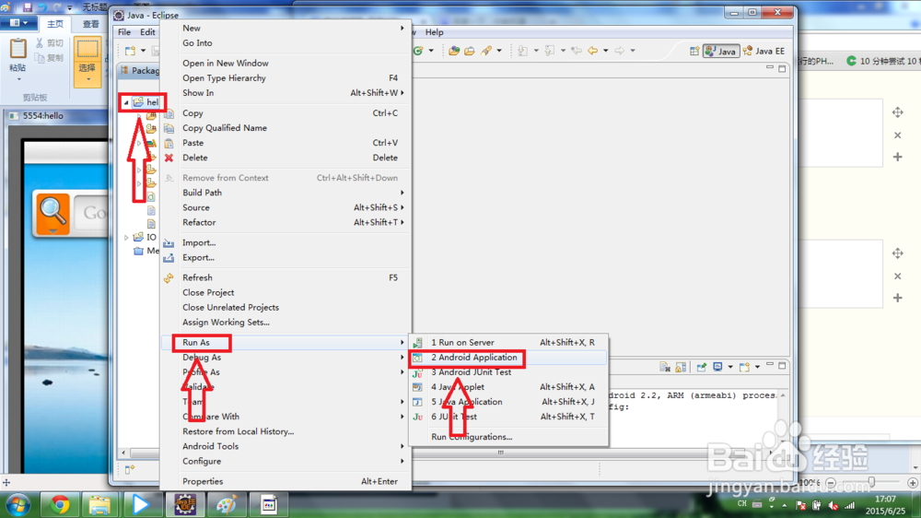Screen dimensions: 921x518
Task: Click the Open Perspective icon
Action: tap(694, 51)
